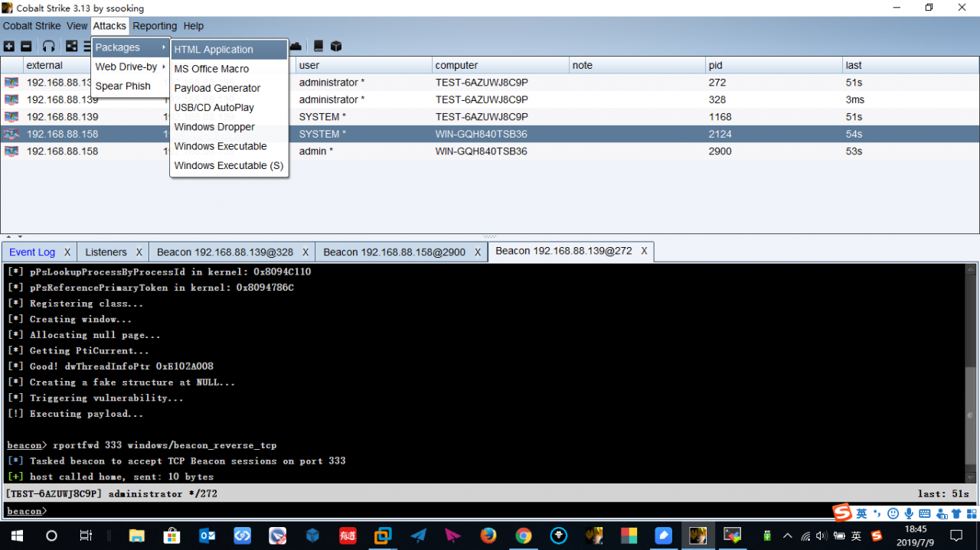Click the connect to team server plus icon
Viewport: 980px width, 550px height.
point(9,47)
